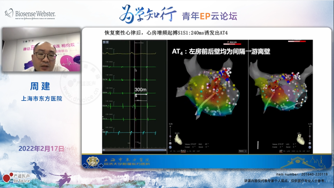Select the AP view tab in right map
This screenshot has width=334, height=188.
[281, 151]
